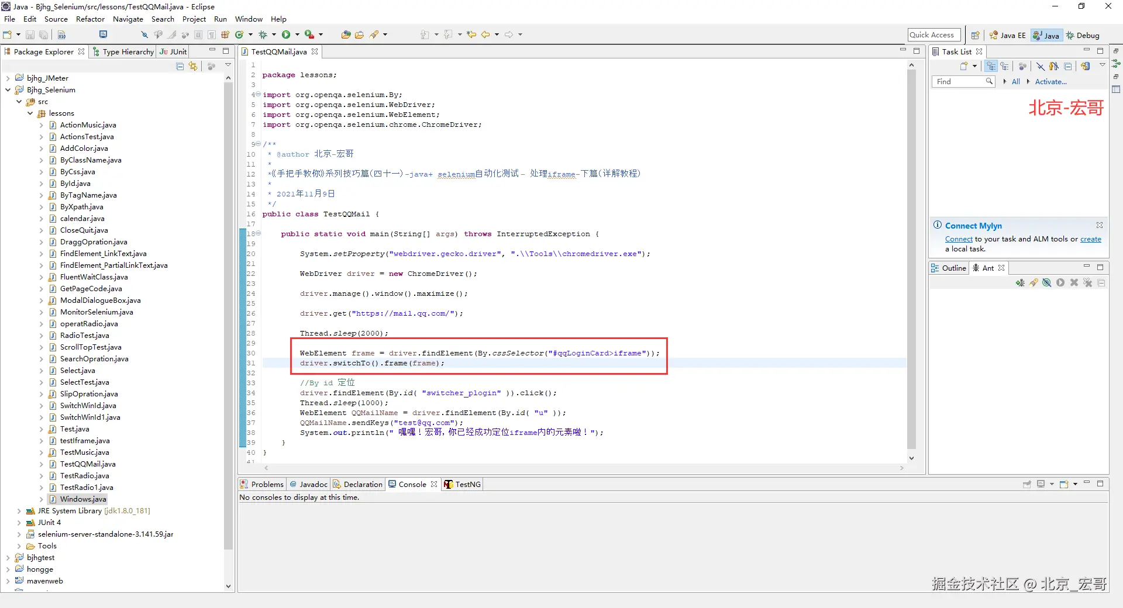This screenshot has width=1123, height=608.
Task: Click the New Java Package icon
Action: [225, 35]
